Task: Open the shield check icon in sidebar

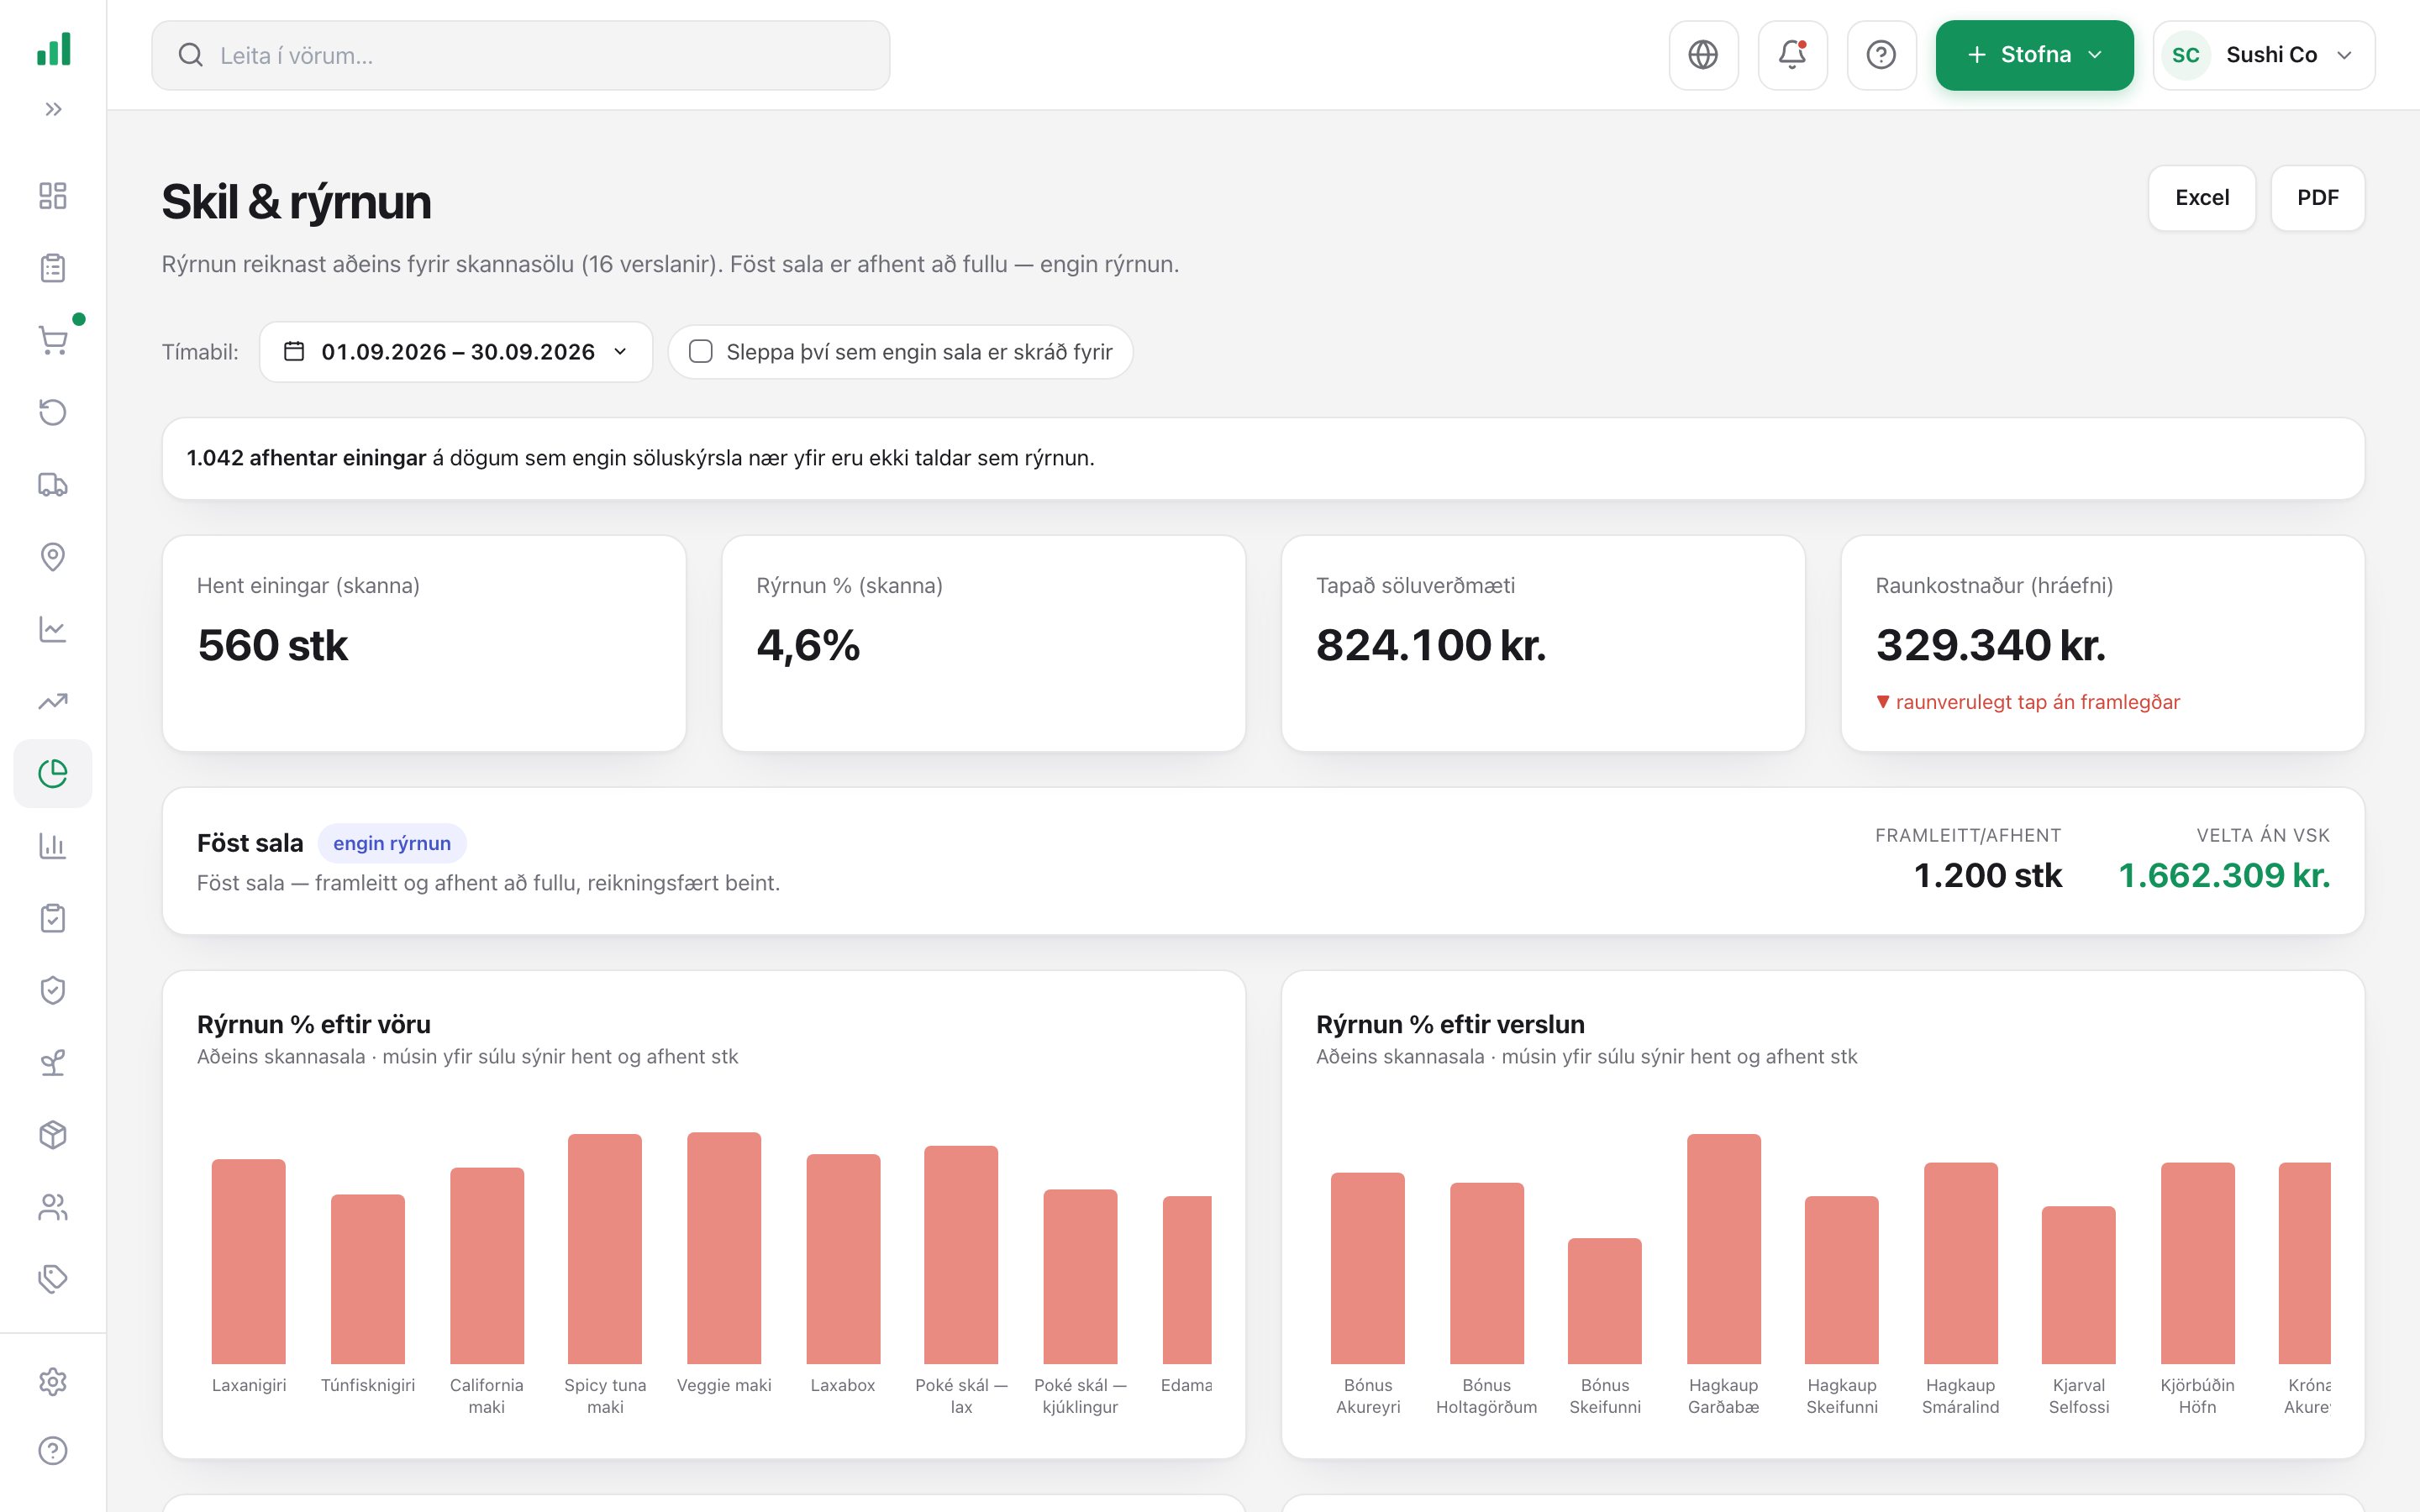Action: 53,990
